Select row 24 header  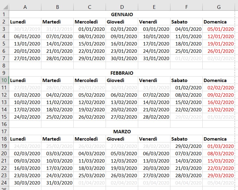tap(4, 183)
